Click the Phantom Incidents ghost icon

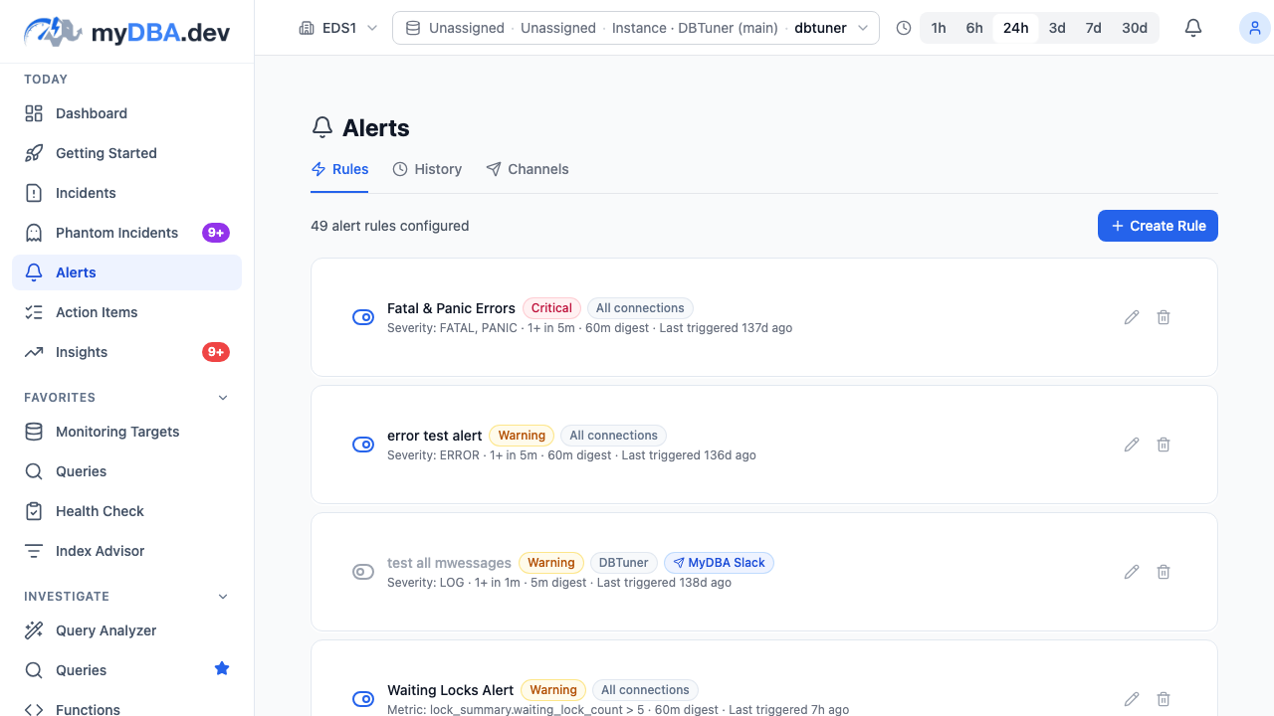click(x=34, y=233)
